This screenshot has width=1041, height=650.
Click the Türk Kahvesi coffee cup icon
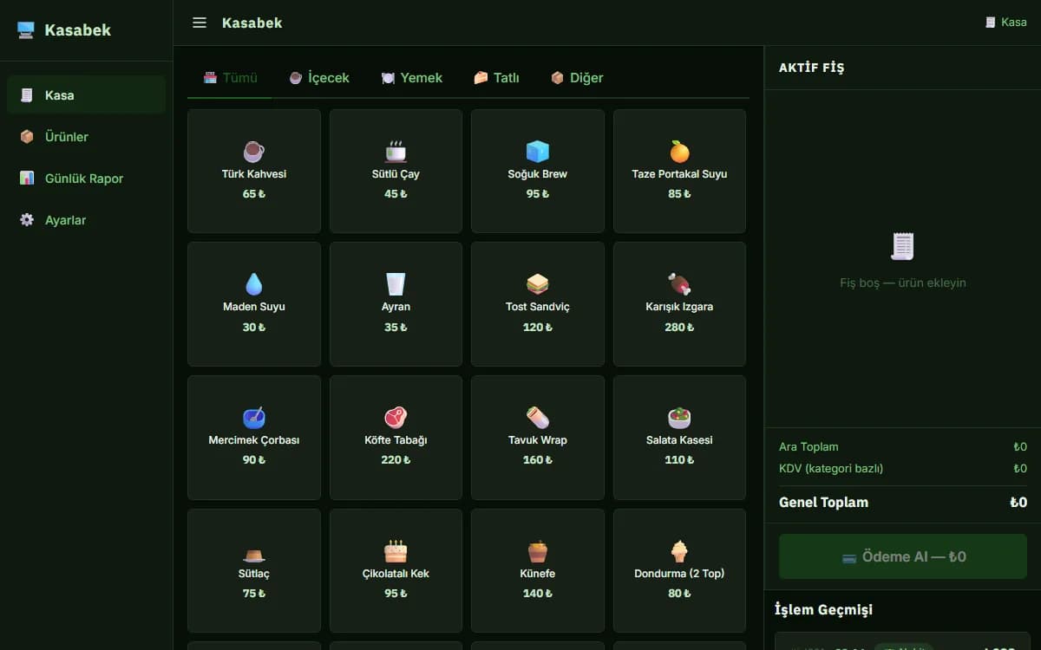[253, 152]
